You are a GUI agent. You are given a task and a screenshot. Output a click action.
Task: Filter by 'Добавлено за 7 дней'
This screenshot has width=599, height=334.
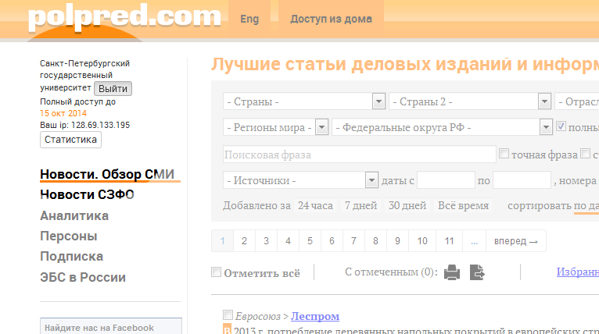coord(359,206)
